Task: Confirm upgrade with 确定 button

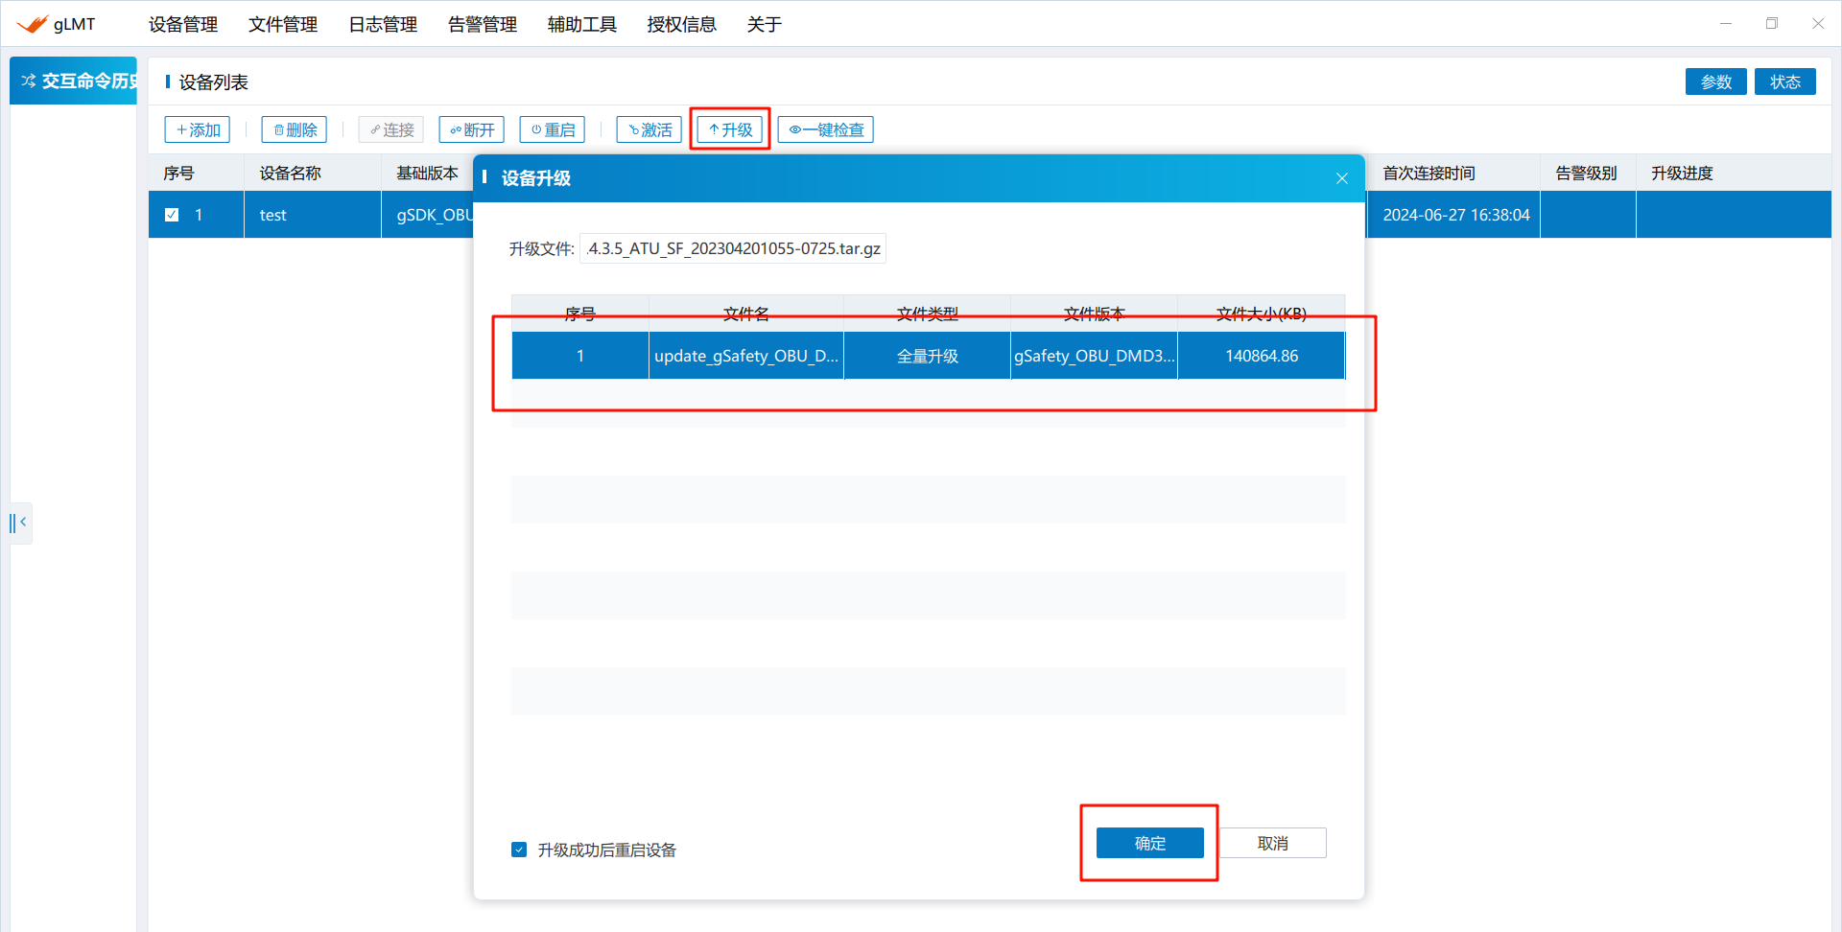Action: click(x=1149, y=843)
